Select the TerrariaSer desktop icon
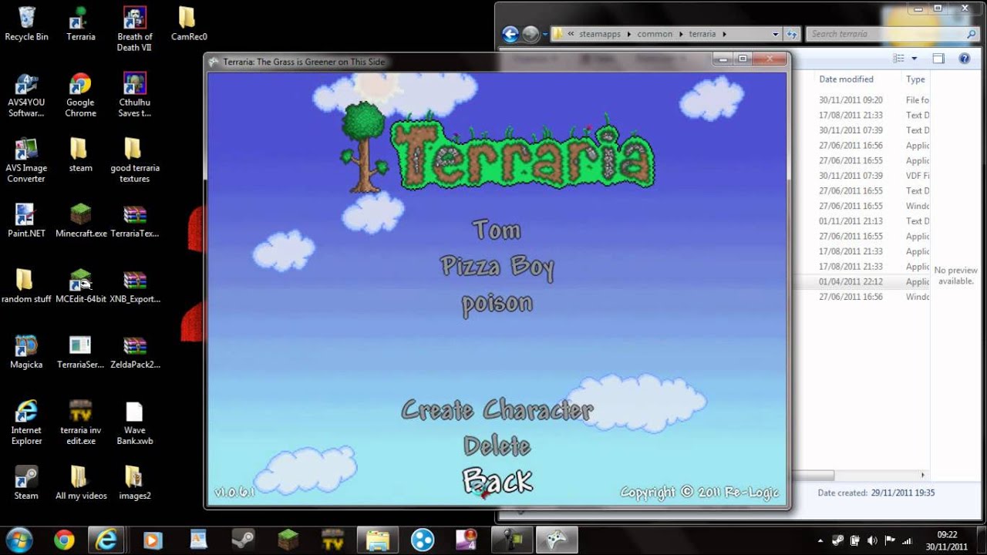Viewport: 987px width, 555px height. click(80, 351)
